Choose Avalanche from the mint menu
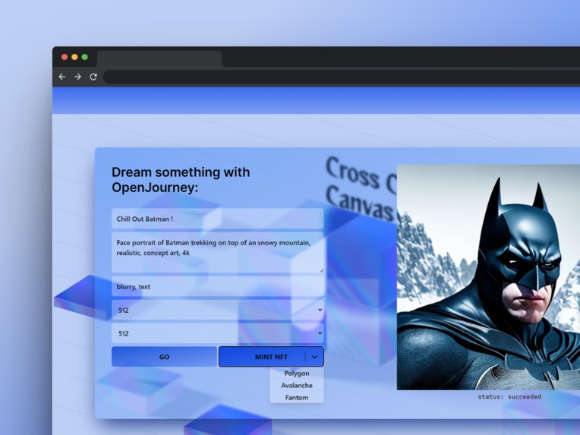 297,386
